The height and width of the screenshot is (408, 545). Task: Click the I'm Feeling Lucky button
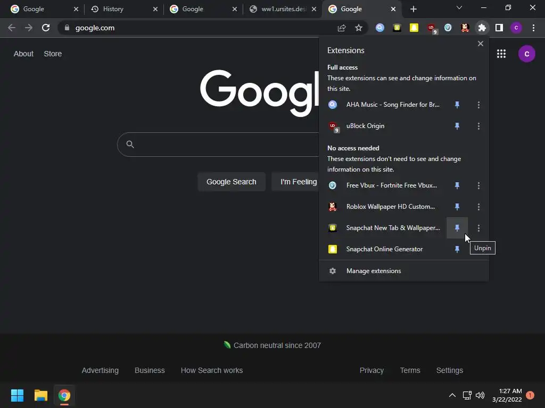pyautogui.click(x=295, y=182)
